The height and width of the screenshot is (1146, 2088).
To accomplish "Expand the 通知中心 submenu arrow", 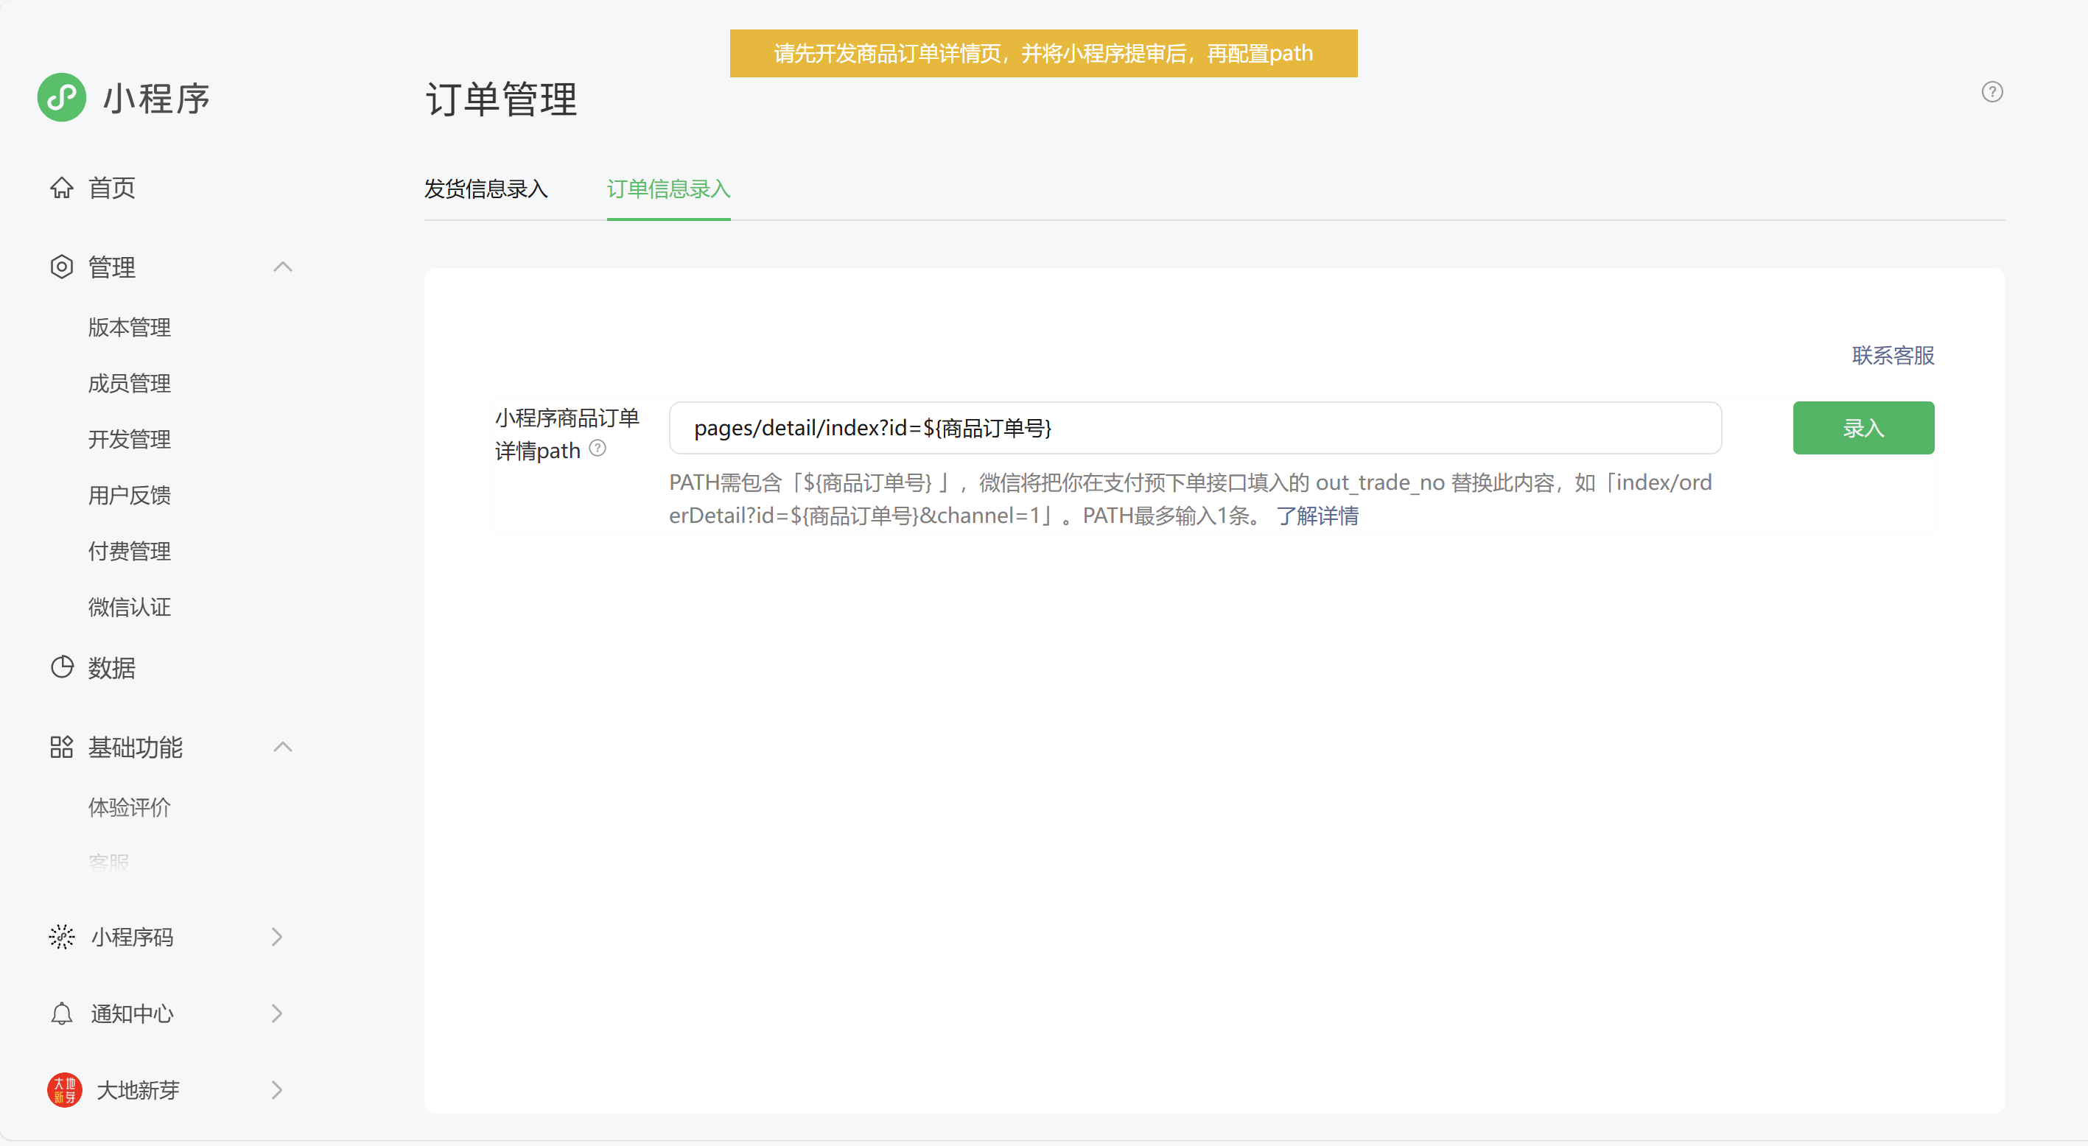I will pos(277,1013).
